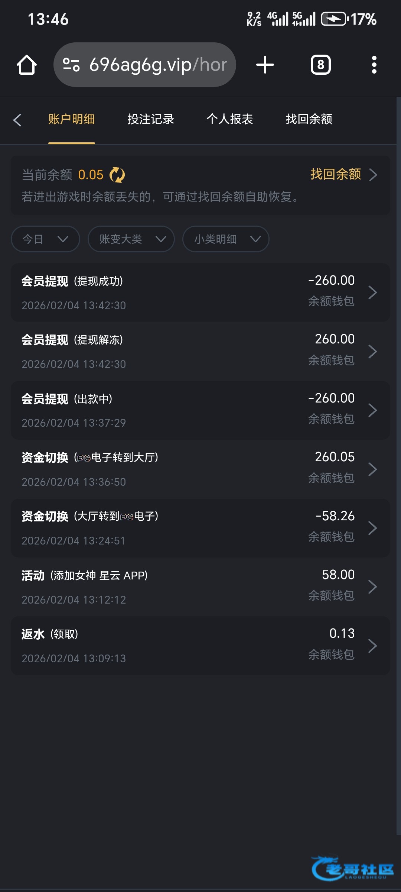Expand the 今日 date filter dropdown
Image resolution: width=401 pixels, height=892 pixels.
pos(45,239)
